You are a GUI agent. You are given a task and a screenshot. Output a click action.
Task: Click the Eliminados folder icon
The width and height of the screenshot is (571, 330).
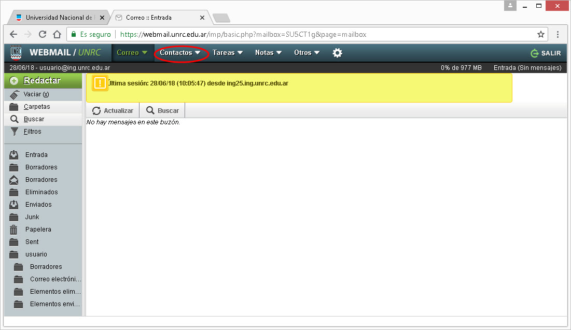coord(14,192)
